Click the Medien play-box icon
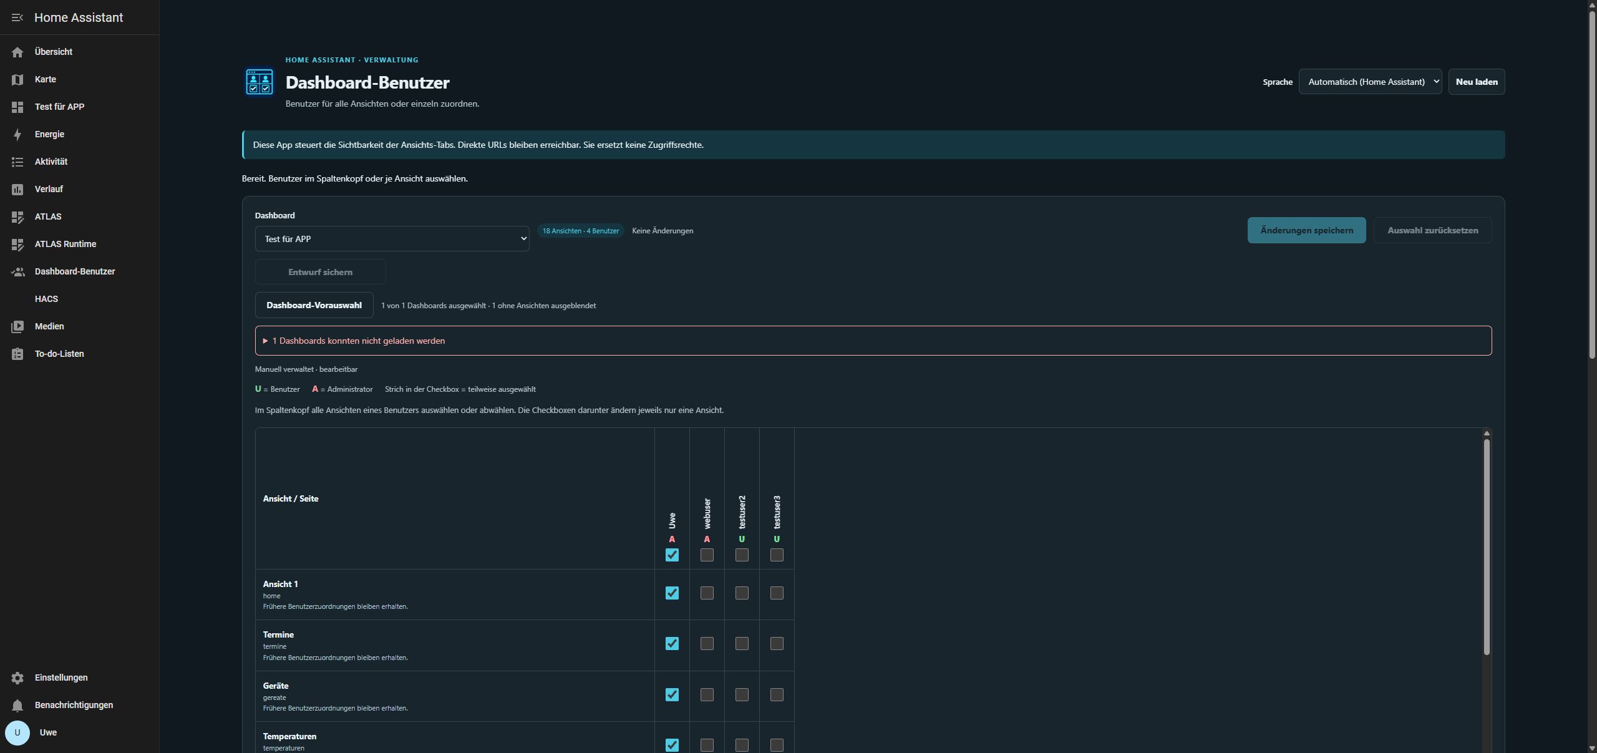This screenshot has height=753, width=1597. click(x=17, y=326)
